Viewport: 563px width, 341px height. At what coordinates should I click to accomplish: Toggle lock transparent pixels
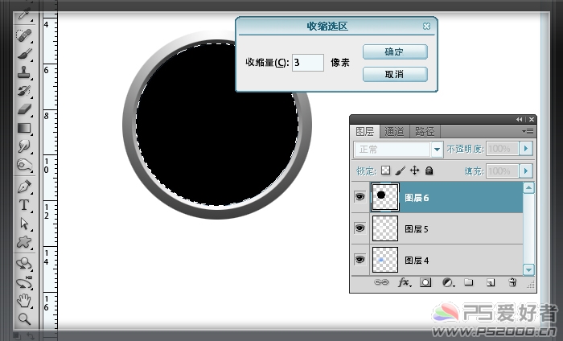click(385, 170)
